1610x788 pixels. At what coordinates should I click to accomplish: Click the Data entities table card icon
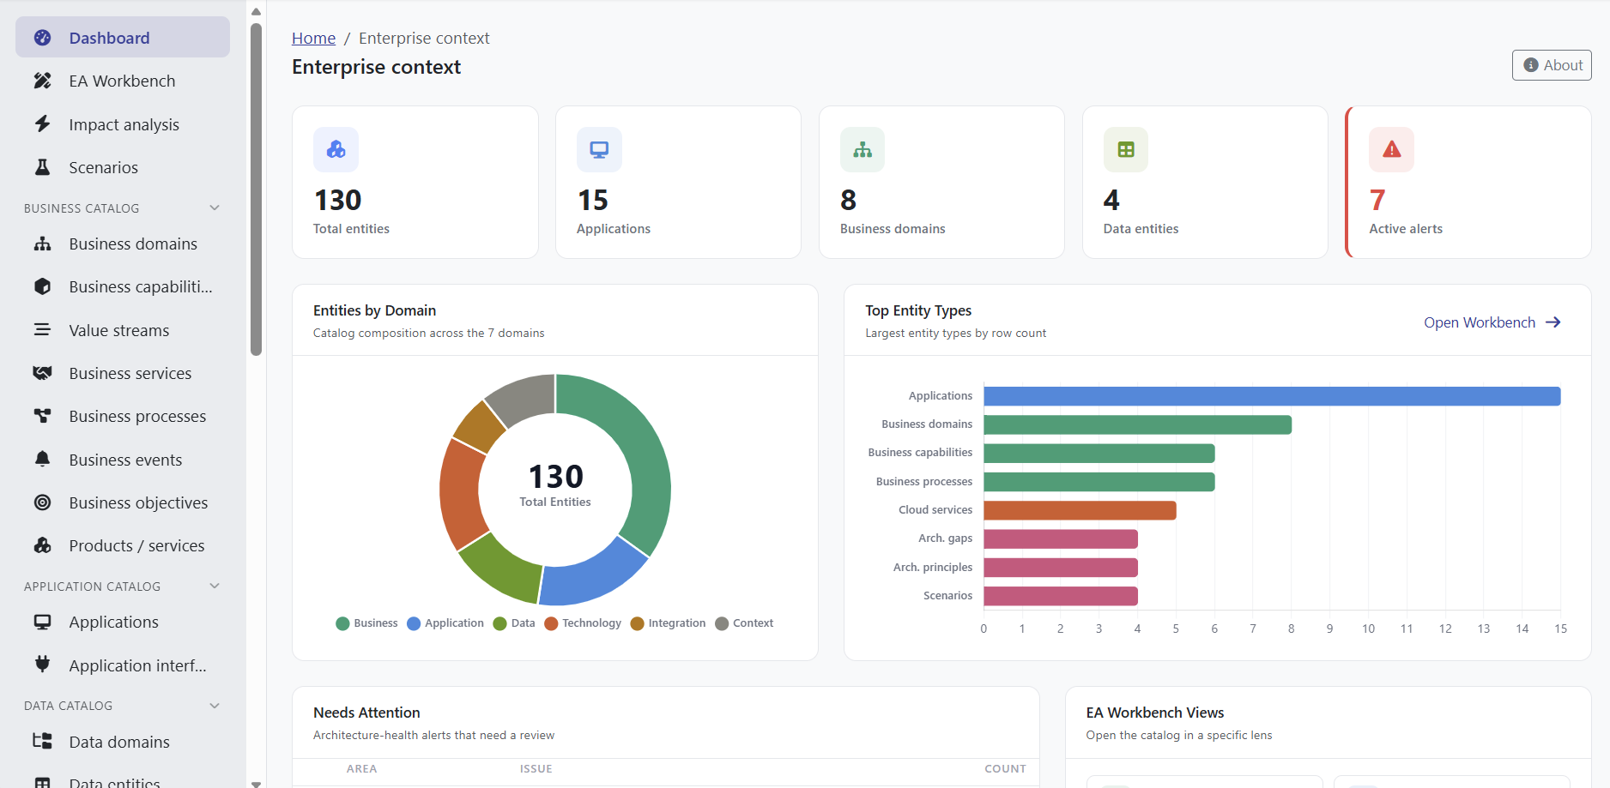(1126, 149)
